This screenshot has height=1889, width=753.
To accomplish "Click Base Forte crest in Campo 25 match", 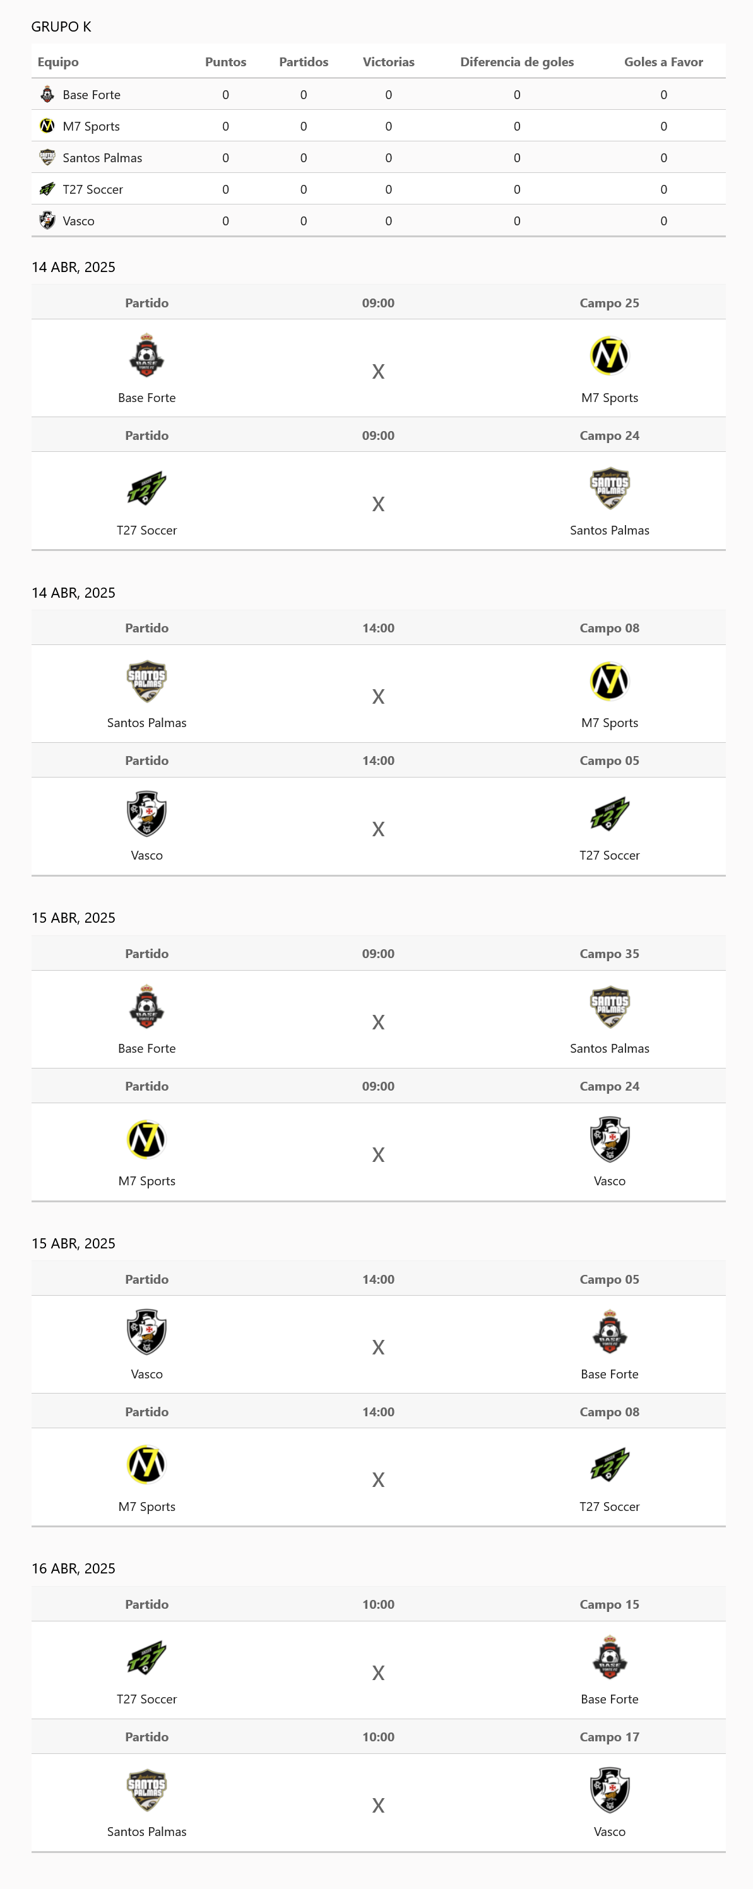I will pyautogui.click(x=146, y=356).
